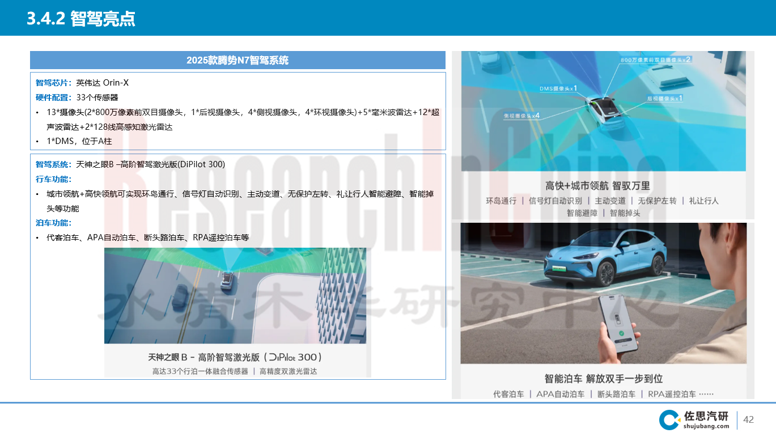This screenshot has height=437, width=776.
Task: Click the 泊车功能 heading
Action: [x=53, y=223]
